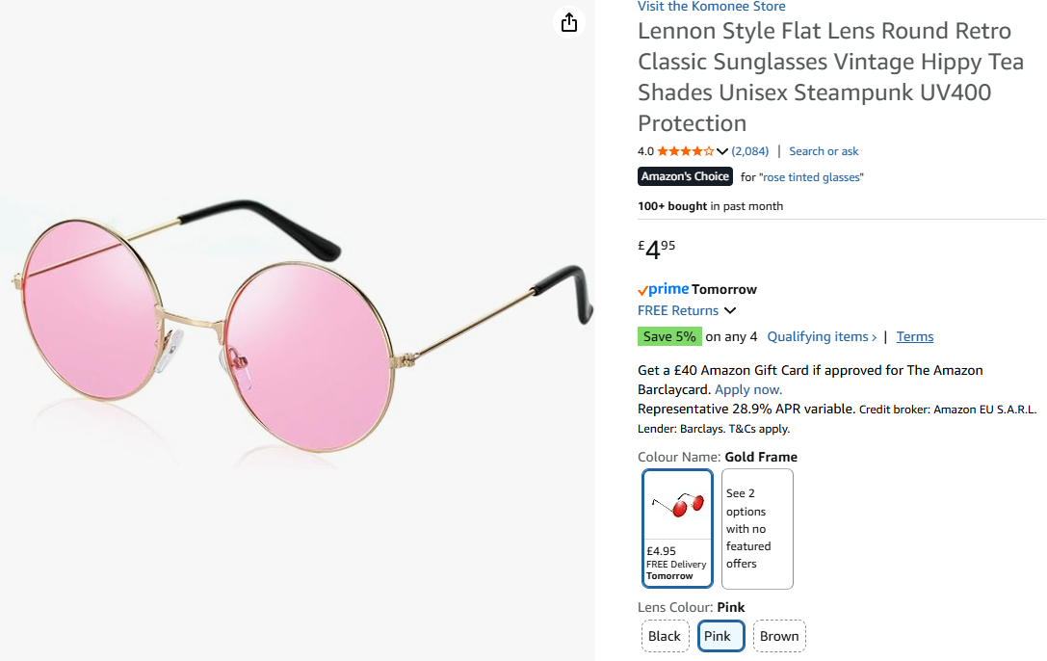The image size is (1047, 661).
Task: Open the Terms link
Action: pos(915,336)
